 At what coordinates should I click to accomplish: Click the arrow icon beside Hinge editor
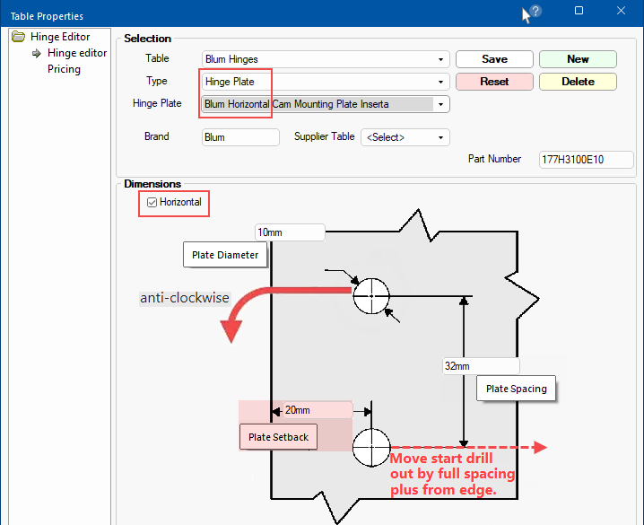[x=37, y=53]
